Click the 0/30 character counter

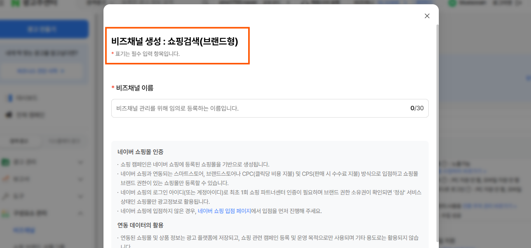417,108
